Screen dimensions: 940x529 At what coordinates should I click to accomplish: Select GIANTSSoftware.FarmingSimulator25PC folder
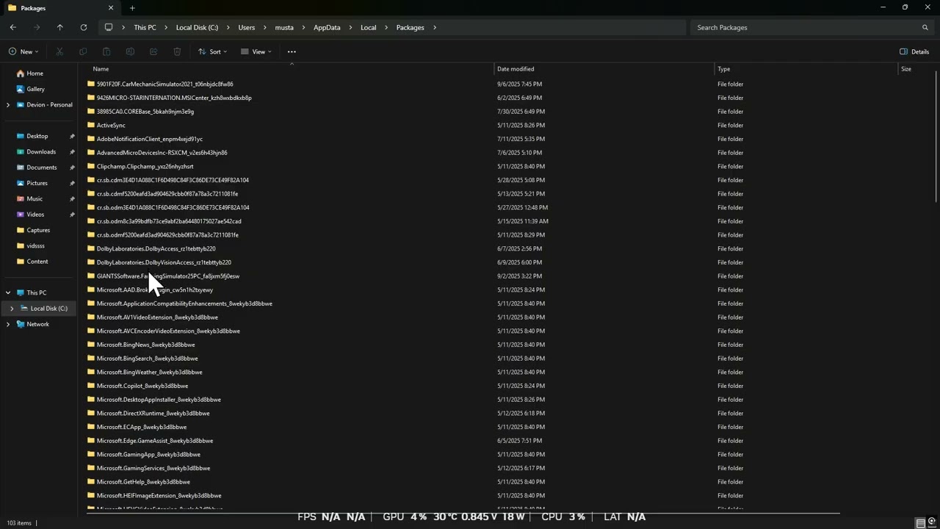click(167, 276)
